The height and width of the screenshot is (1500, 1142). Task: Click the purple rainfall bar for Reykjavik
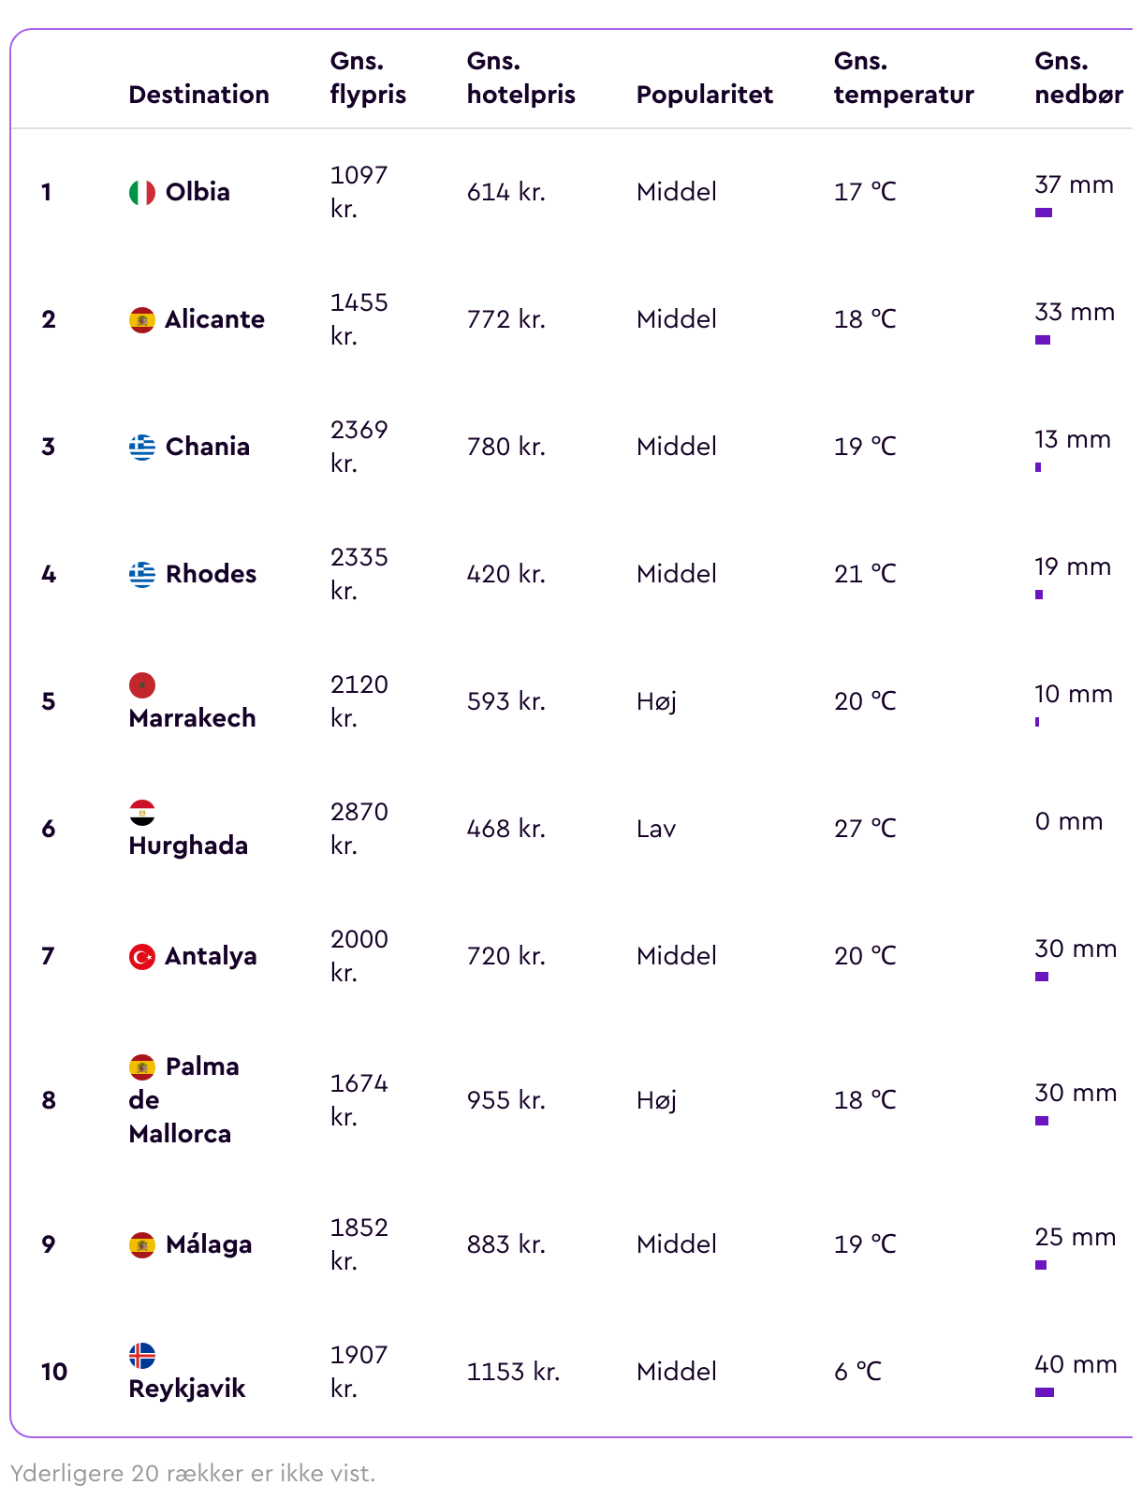(x=1045, y=1392)
